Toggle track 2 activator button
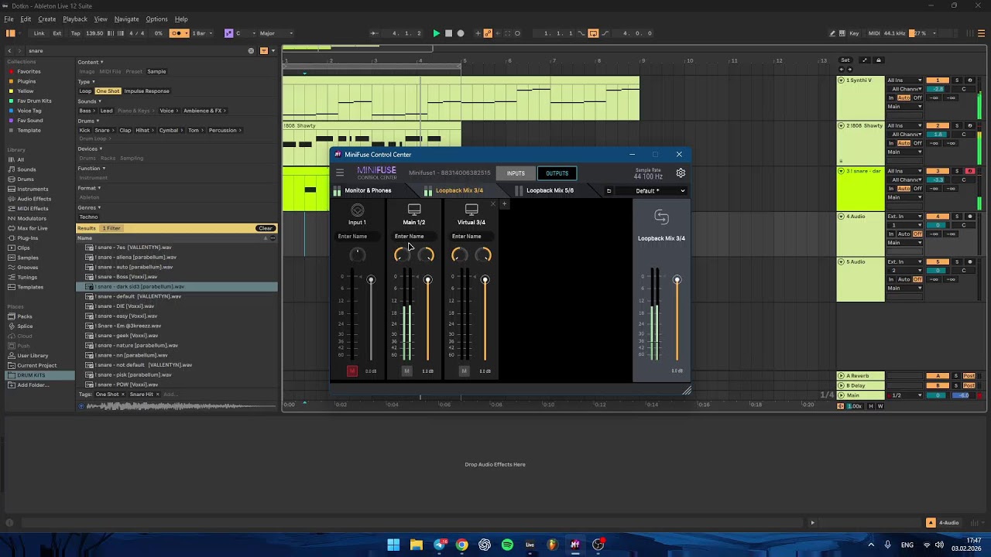 point(938,125)
